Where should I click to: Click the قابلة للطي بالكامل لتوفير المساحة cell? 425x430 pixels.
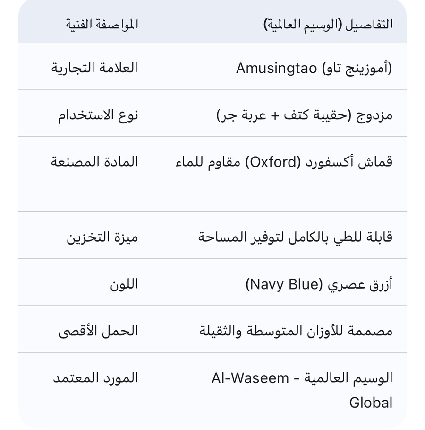point(295,237)
